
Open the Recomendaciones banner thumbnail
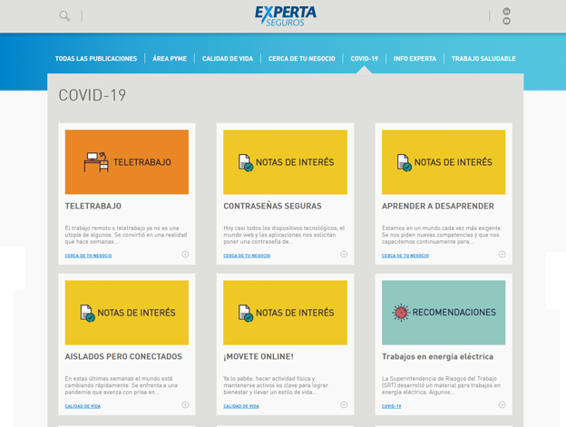[444, 312]
